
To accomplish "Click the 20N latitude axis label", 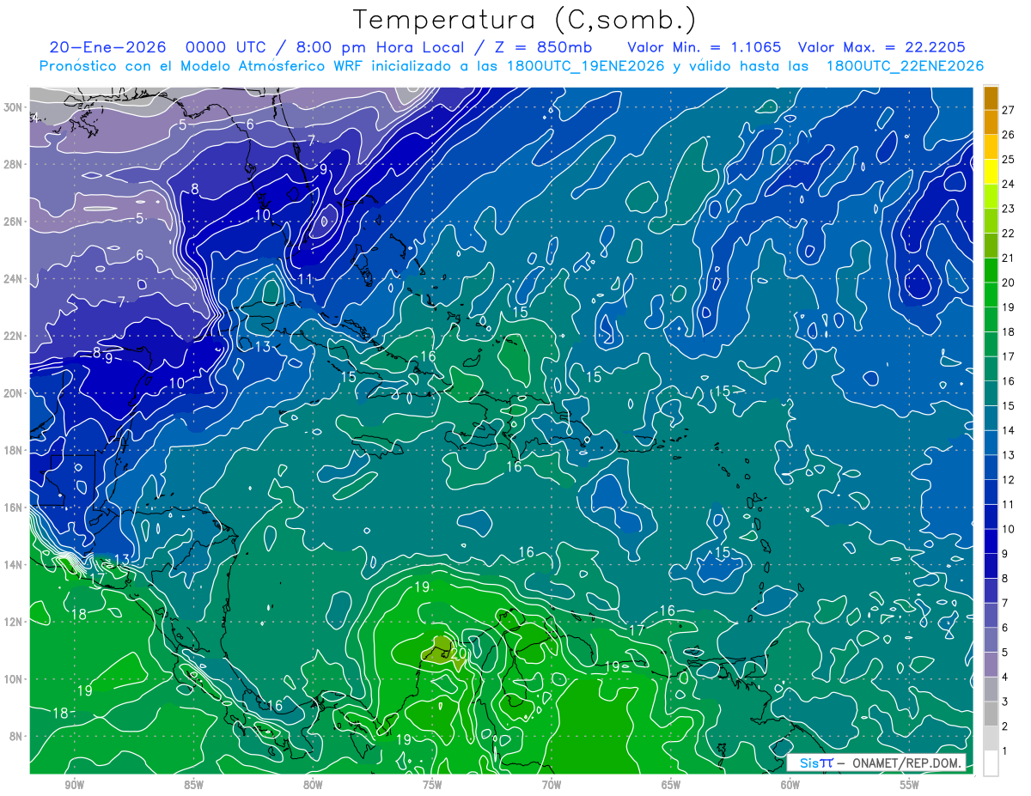I will tap(13, 393).
